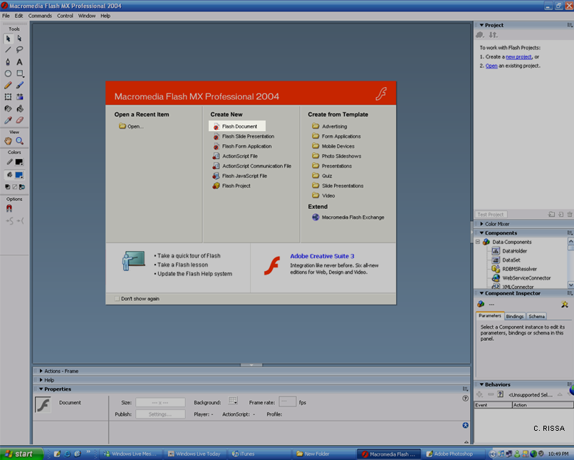
Task: Select the Ink Bottle tool
Action: pos(8,108)
